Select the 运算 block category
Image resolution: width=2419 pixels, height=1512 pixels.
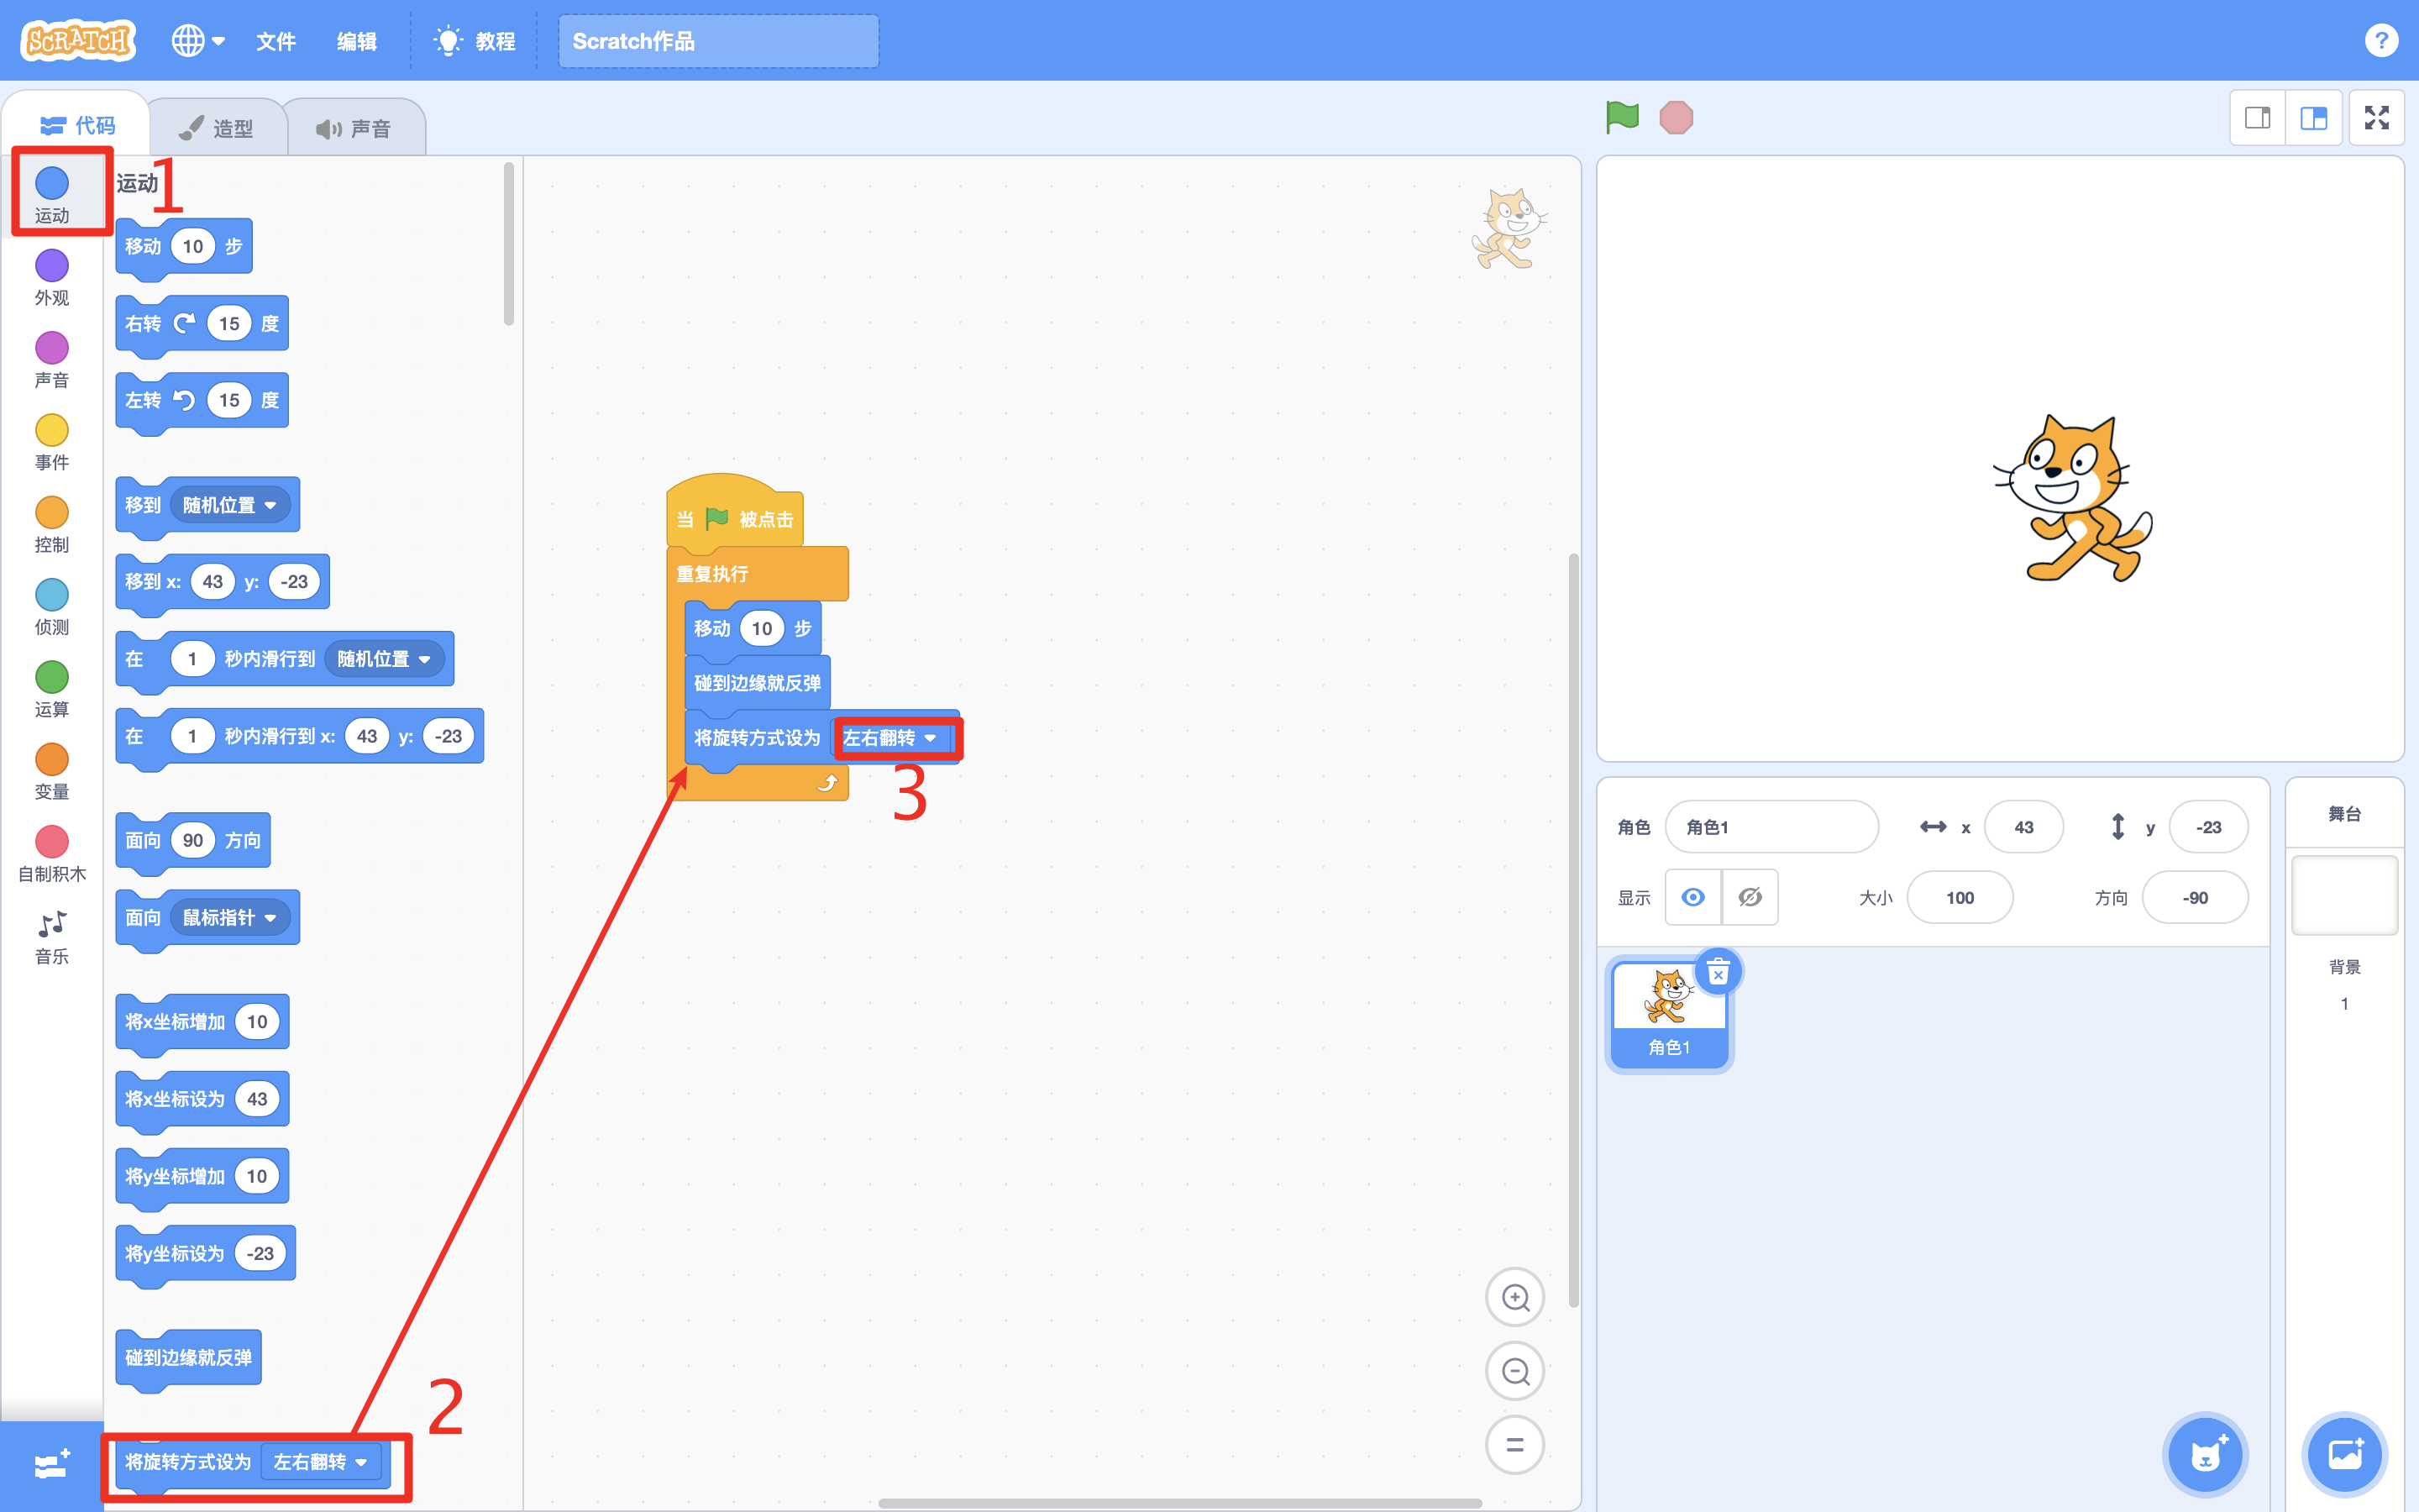(x=52, y=688)
